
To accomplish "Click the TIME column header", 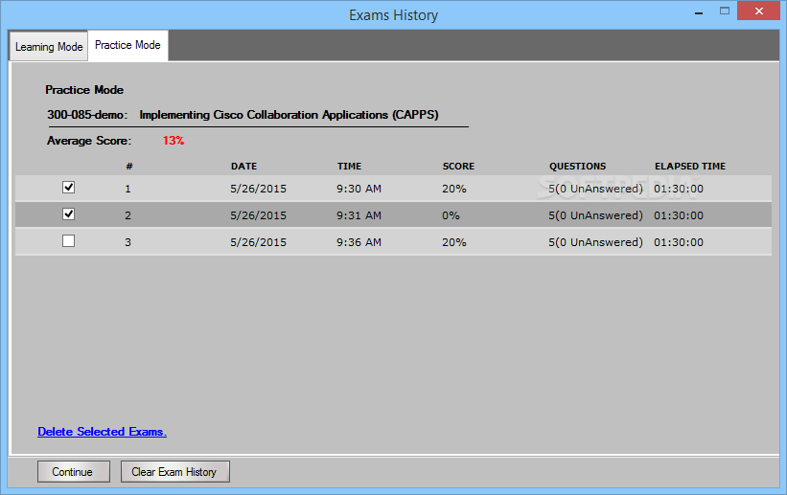I will point(349,166).
